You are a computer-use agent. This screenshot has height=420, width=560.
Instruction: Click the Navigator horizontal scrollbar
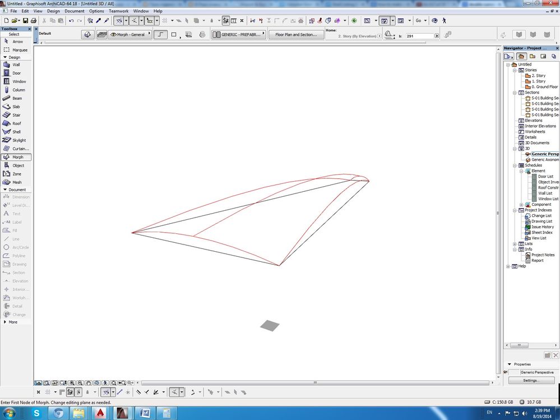tap(520, 345)
